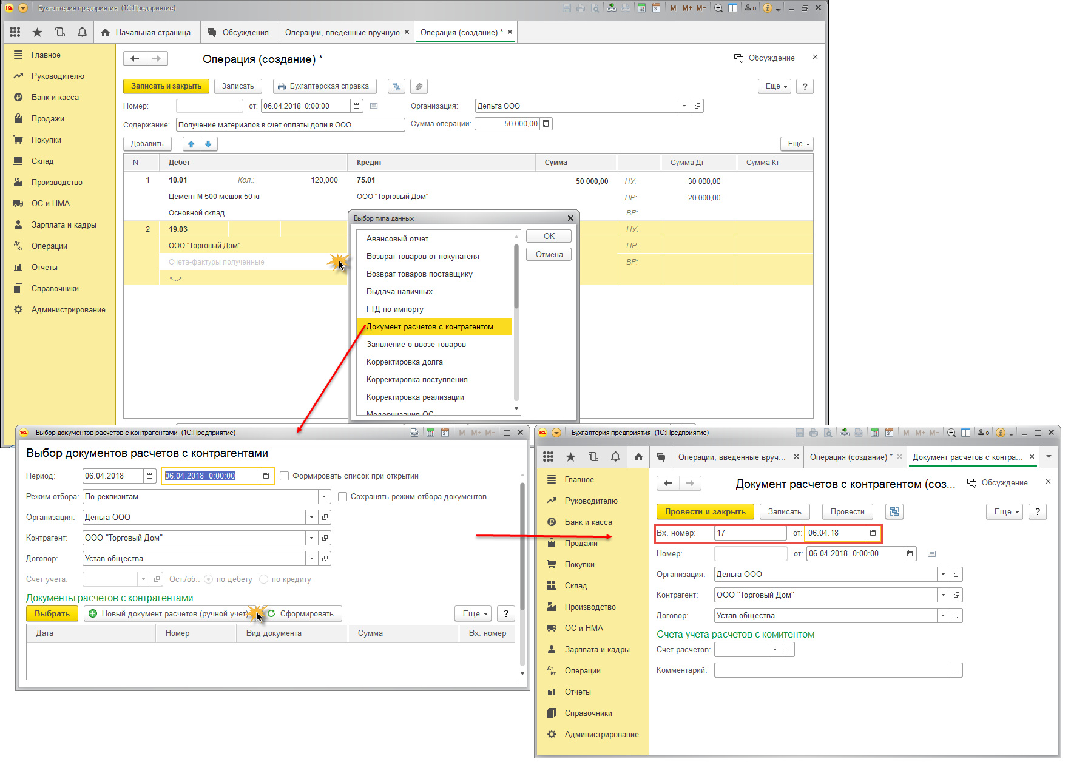The width and height of the screenshot is (1071, 762).
Task: Open history icon in main Операция window
Action: click(x=59, y=32)
